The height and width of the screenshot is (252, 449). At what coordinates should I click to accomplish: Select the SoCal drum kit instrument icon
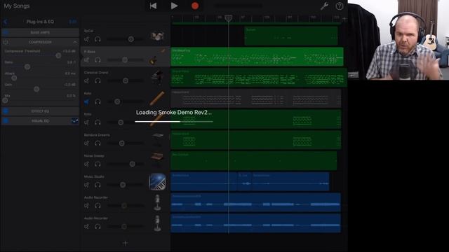click(157, 36)
